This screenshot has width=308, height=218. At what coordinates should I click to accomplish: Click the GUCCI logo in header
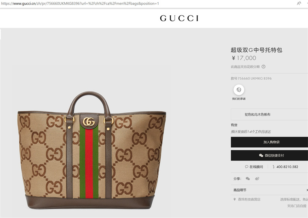[179, 18]
